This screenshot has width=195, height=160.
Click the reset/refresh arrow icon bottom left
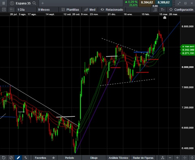4,158
